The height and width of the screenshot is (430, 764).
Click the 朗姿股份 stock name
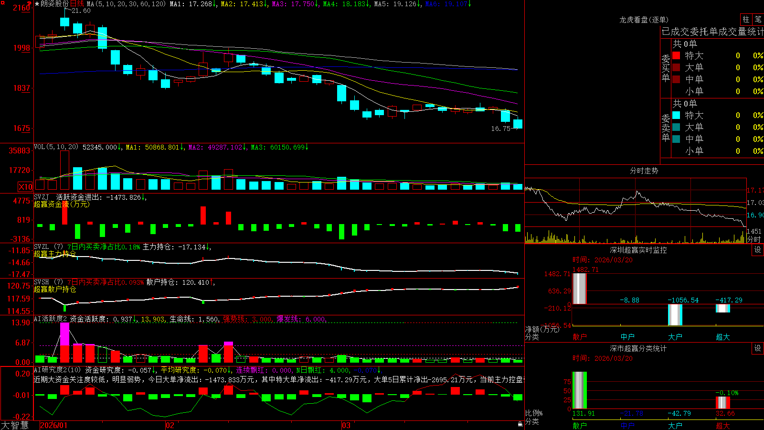(54, 4)
